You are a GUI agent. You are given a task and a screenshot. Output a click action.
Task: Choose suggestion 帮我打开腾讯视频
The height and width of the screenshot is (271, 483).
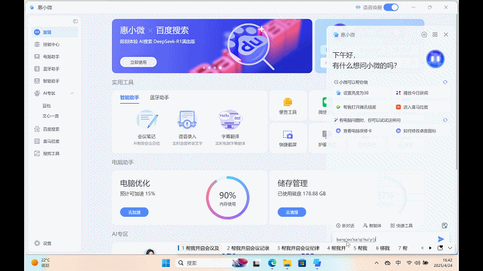[356, 107]
